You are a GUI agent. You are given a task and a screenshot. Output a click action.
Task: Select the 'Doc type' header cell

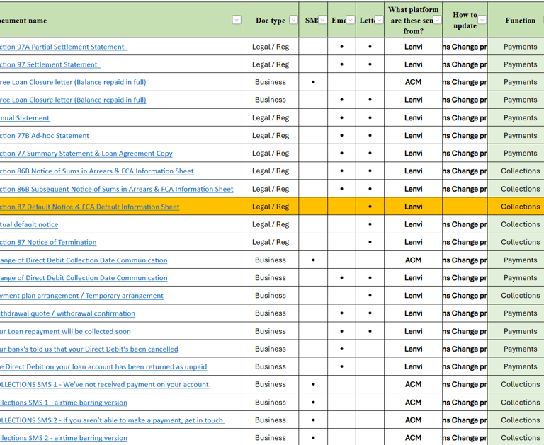271,20
